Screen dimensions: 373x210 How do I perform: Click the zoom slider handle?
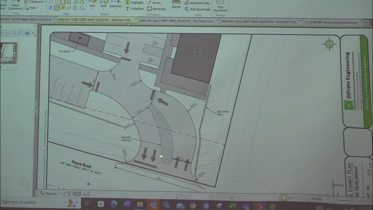point(350,201)
